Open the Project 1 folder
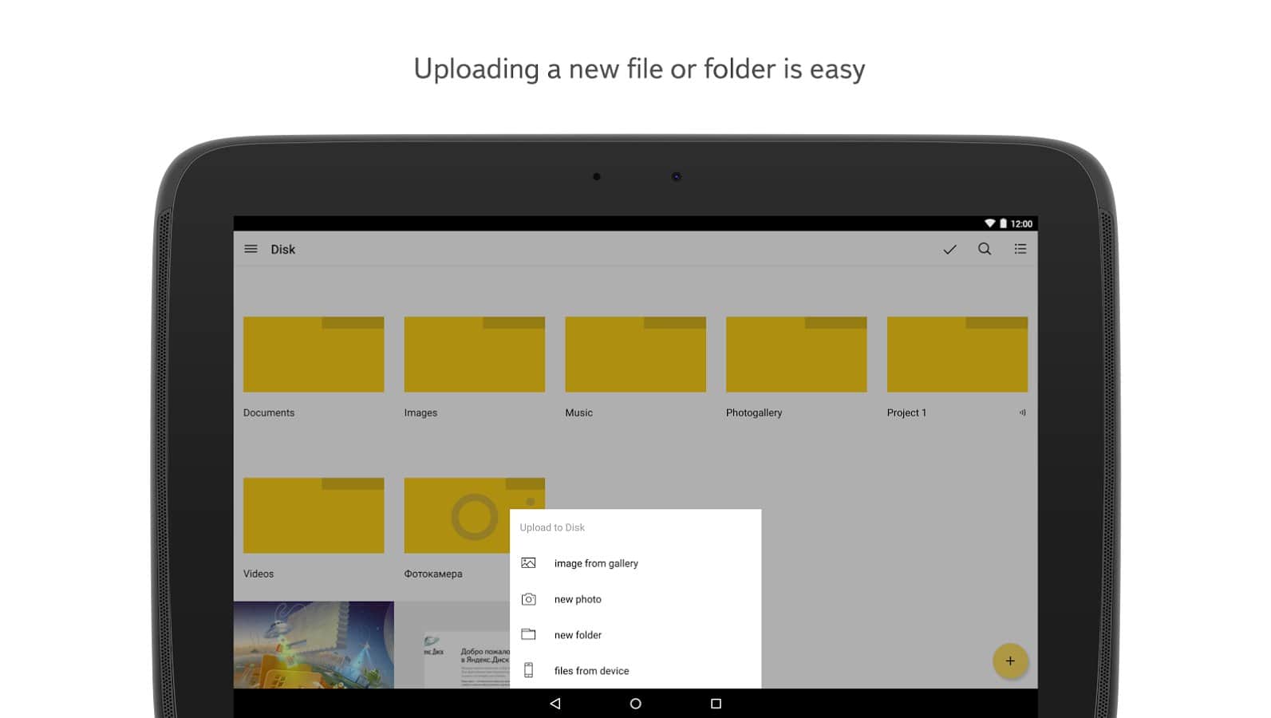 point(957,355)
